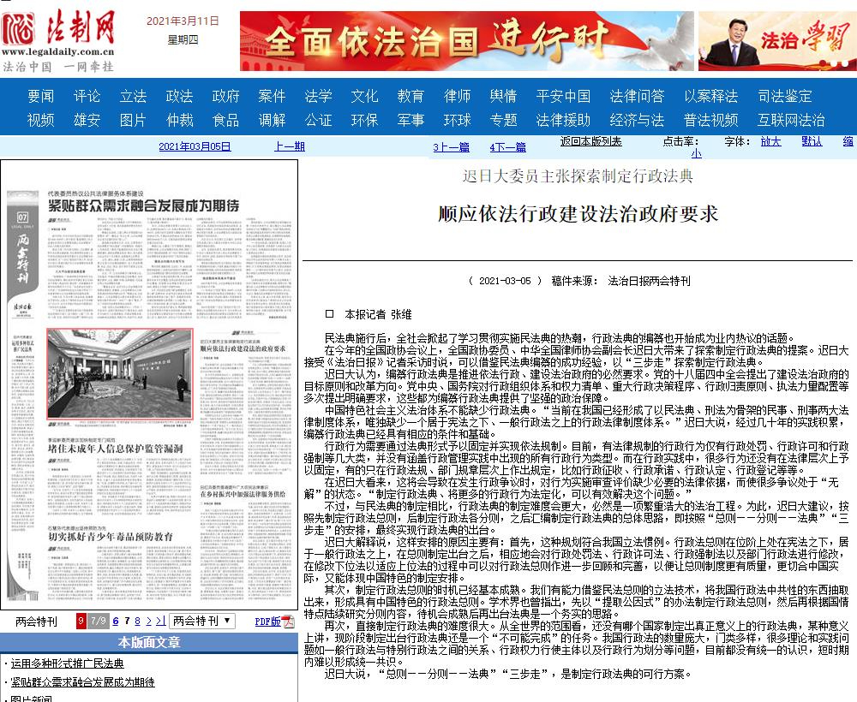The width and height of the screenshot is (857, 702).
Task: Go to page 6 in the pagination
Action: point(116,622)
